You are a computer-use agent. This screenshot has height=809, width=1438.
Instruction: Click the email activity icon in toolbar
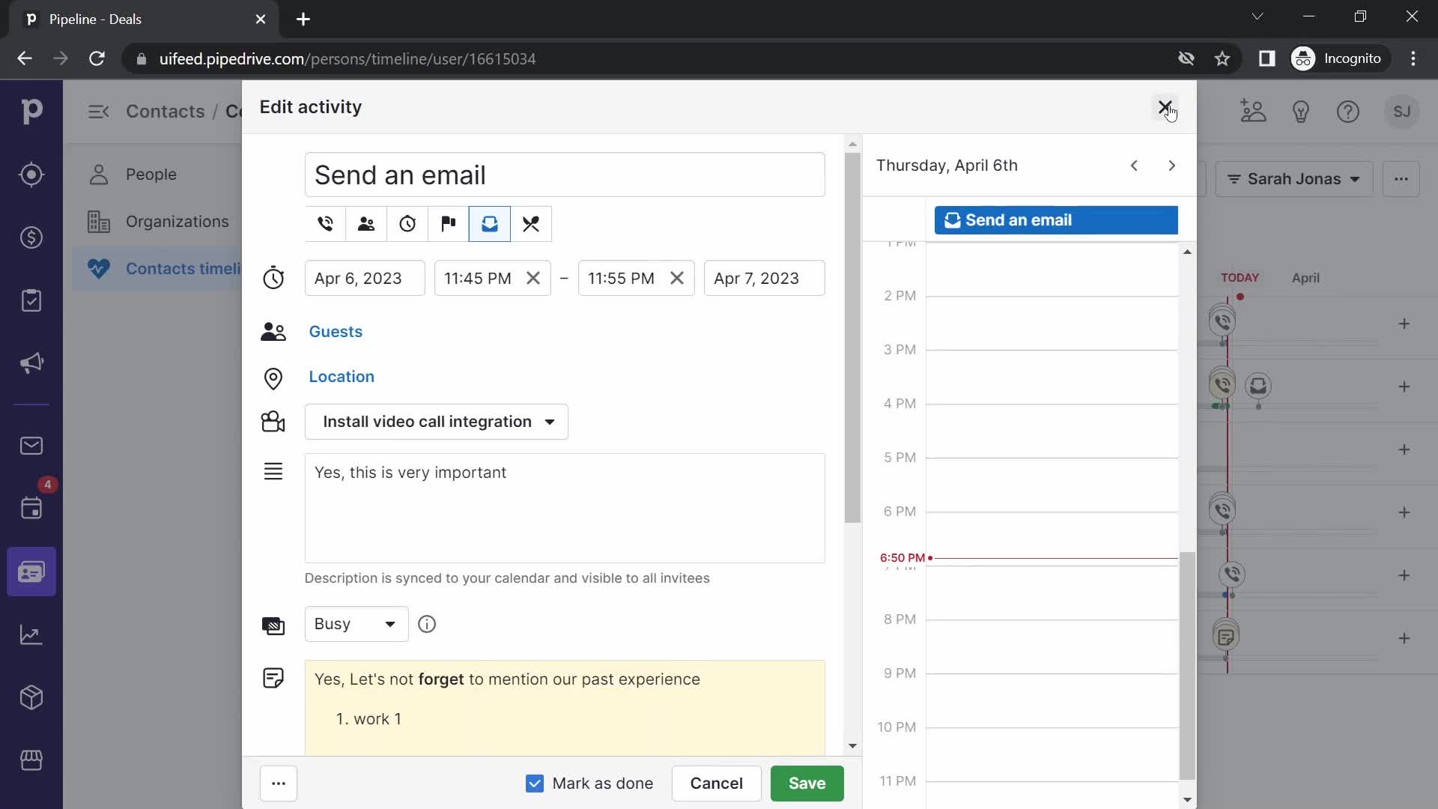point(489,223)
